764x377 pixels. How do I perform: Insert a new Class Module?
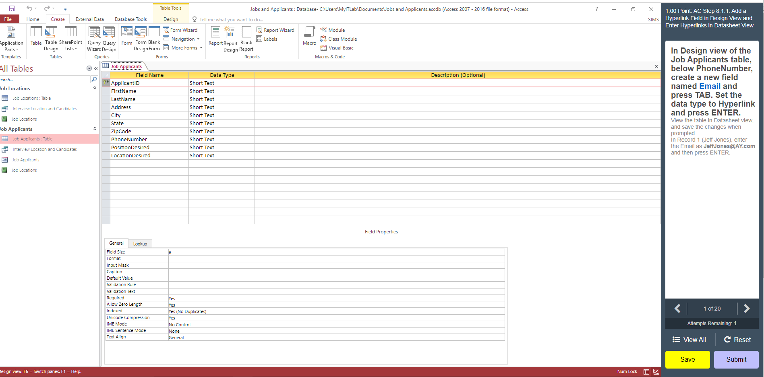point(339,39)
